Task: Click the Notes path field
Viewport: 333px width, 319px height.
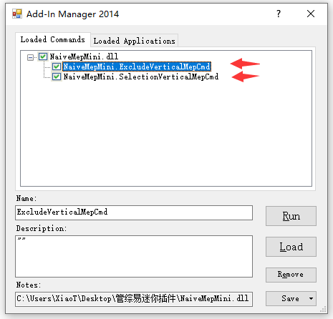Action: click(x=134, y=299)
